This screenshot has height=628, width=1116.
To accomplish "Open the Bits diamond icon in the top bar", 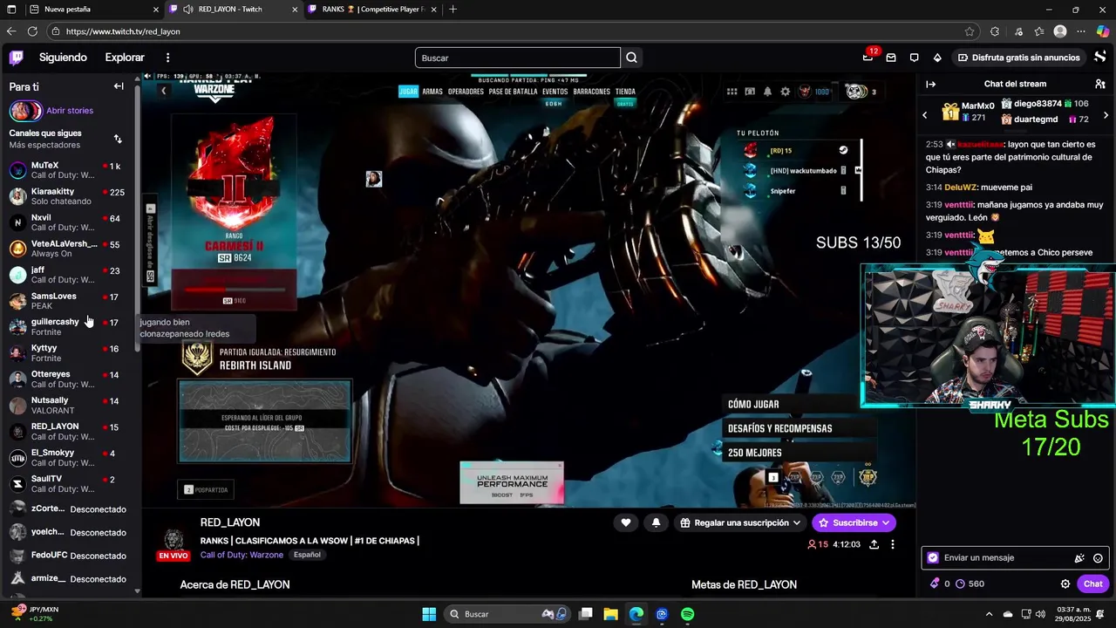I will click(937, 58).
